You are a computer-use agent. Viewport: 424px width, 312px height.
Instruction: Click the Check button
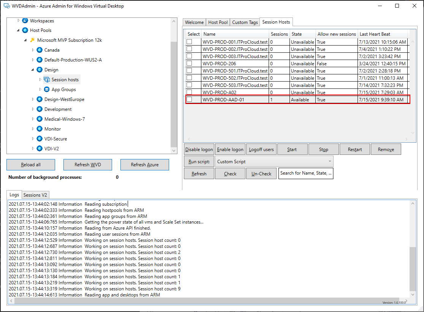pos(230,174)
